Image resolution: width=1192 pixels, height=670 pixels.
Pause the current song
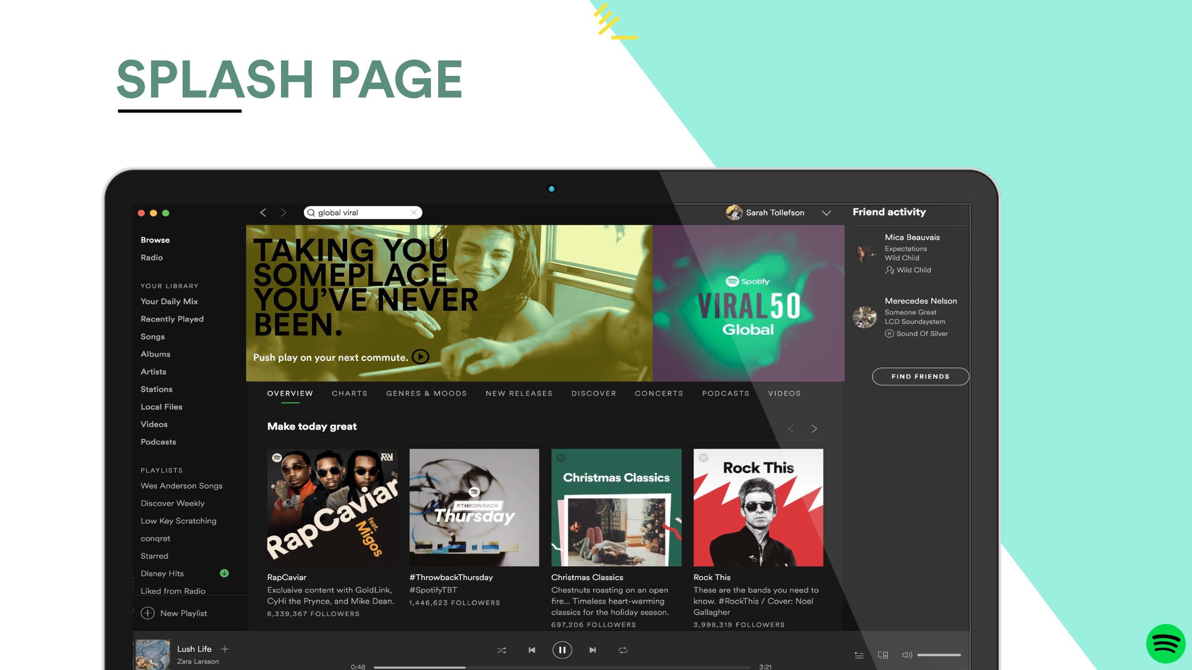[x=562, y=650]
